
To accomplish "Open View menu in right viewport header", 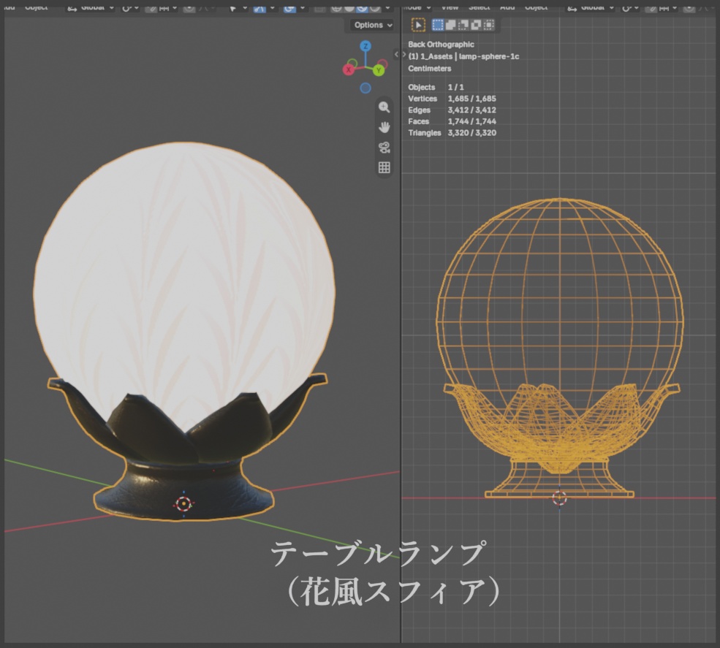I will (450, 7).
